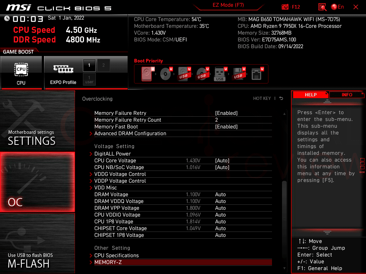This screenshot has width=366, height=274.
Task: Change Memory Failure Retry Enabled value
Action: (226, 113)
